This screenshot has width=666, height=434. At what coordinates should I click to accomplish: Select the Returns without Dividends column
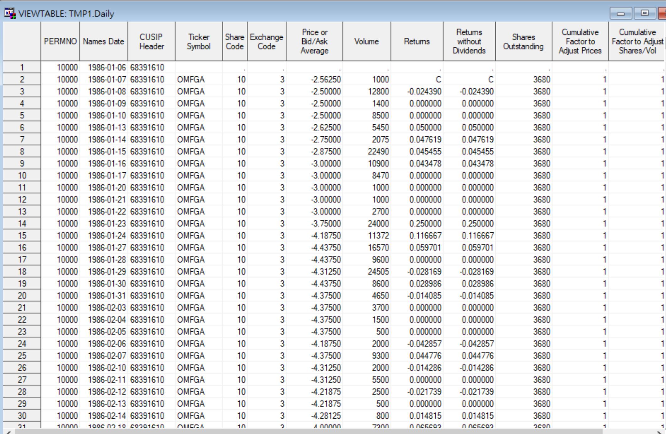coord(469,41)
